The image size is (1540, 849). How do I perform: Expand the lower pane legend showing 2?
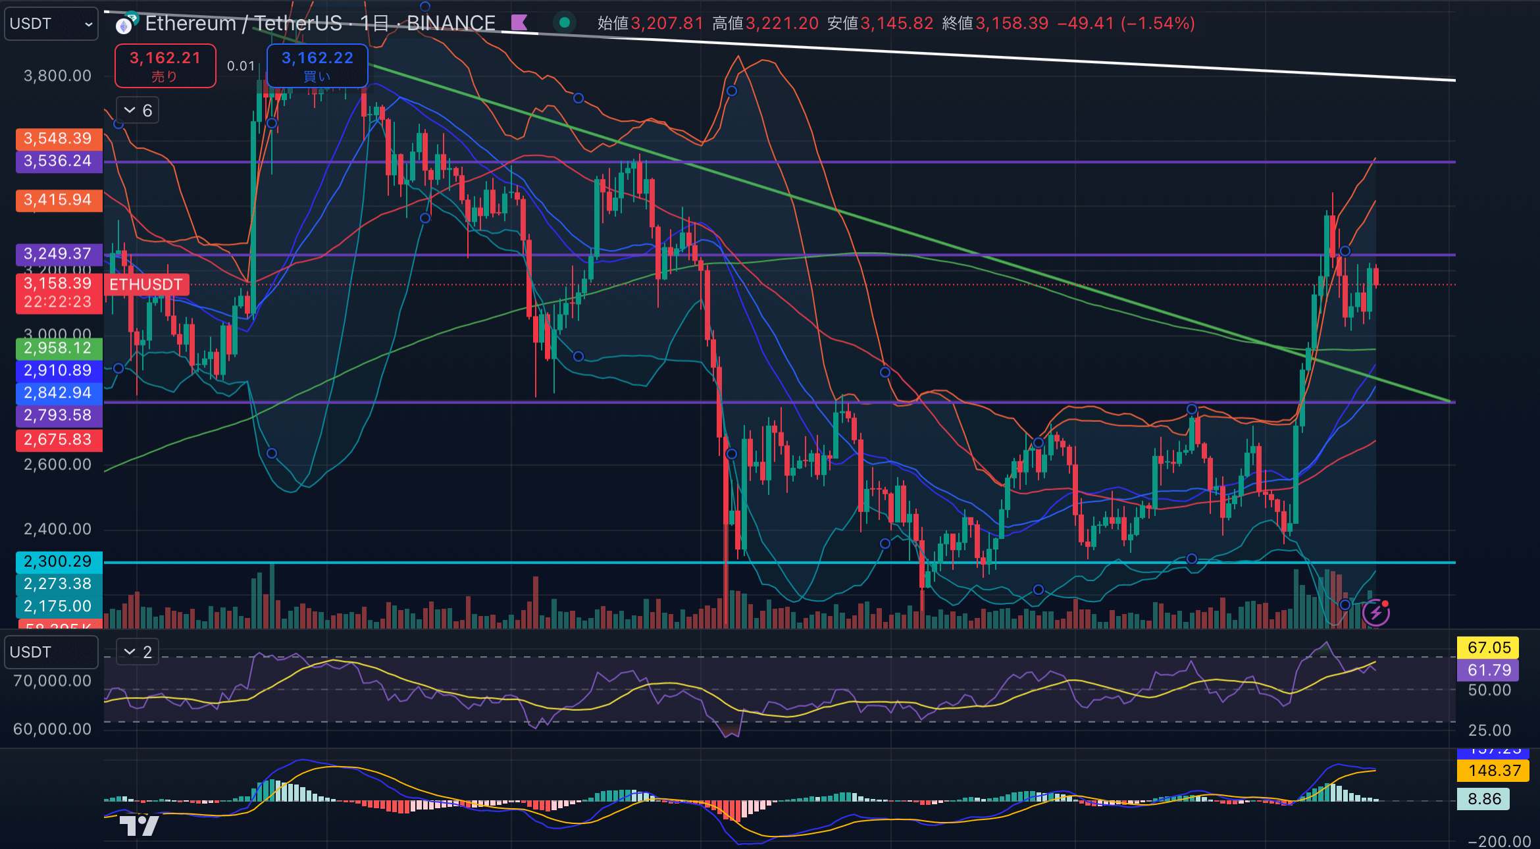(x=138, y=652)
